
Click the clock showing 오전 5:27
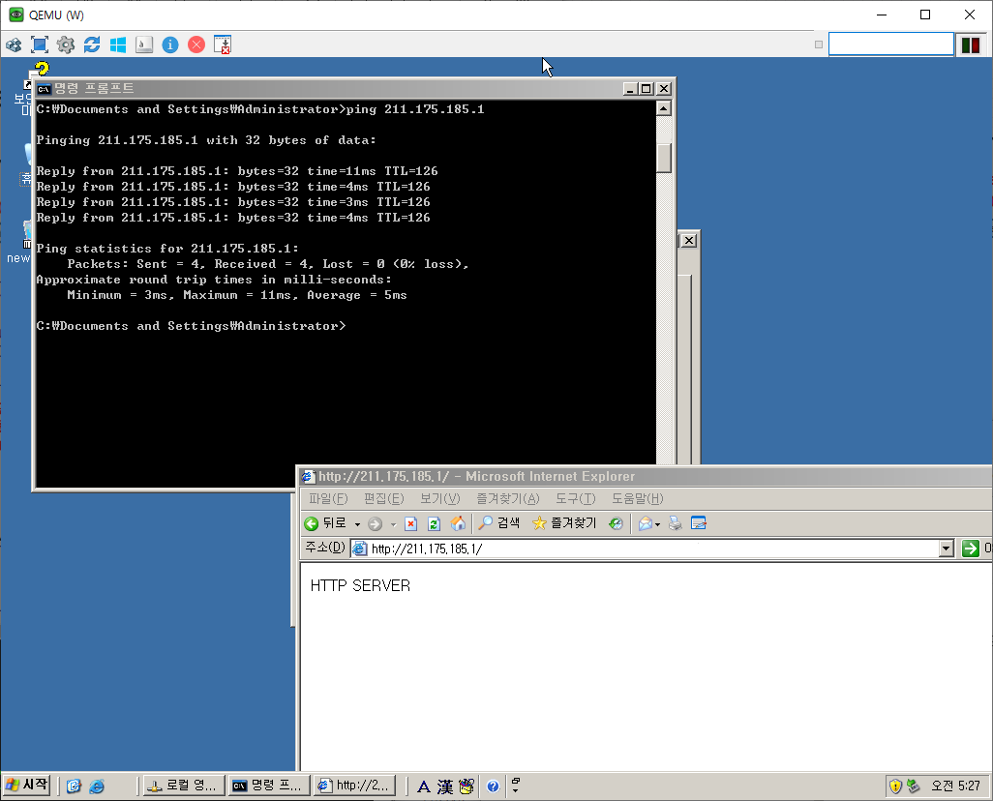(955, 786)
